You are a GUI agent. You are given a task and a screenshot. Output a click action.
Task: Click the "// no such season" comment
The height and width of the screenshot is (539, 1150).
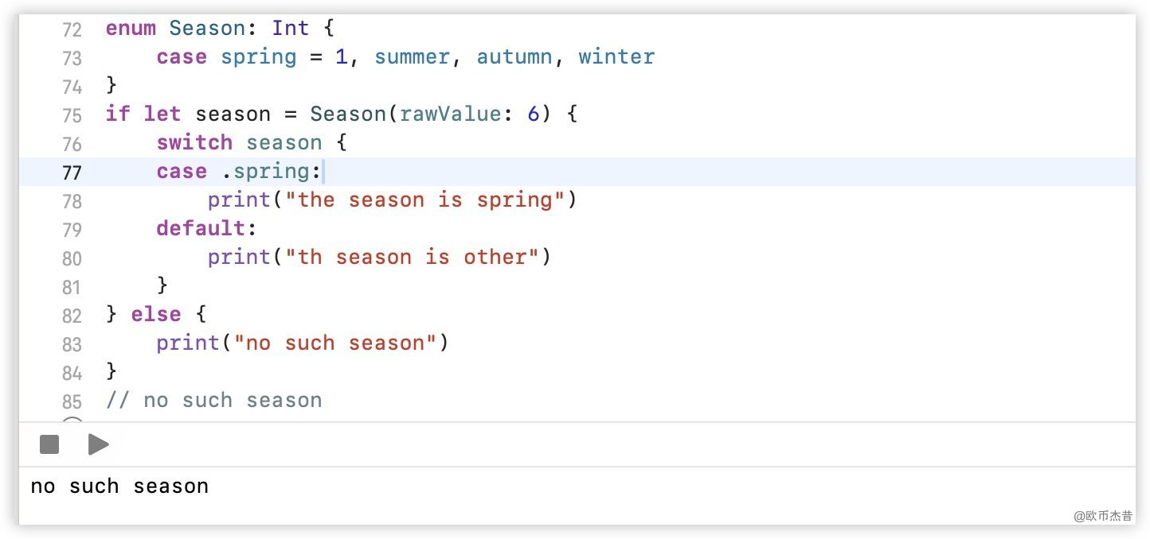(213, 401)
